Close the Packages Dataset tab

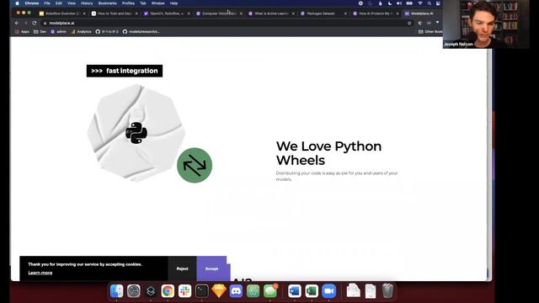click(345, 13)
